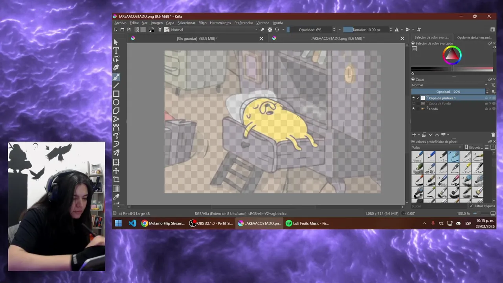The height and width of the screenshot is (283, 503).
Task: Click the color wheel selector
Action: (x=452, y=55)
